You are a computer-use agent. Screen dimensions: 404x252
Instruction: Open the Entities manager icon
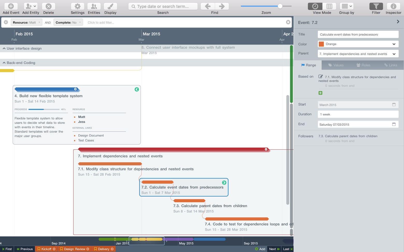click(x=94, y=6)
